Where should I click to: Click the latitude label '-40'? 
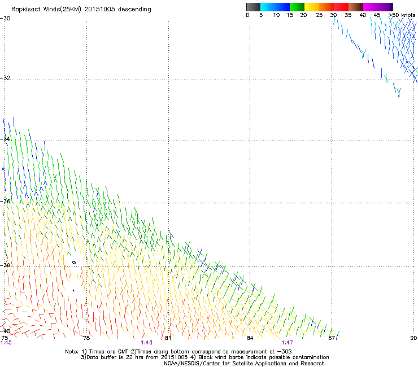5,331
